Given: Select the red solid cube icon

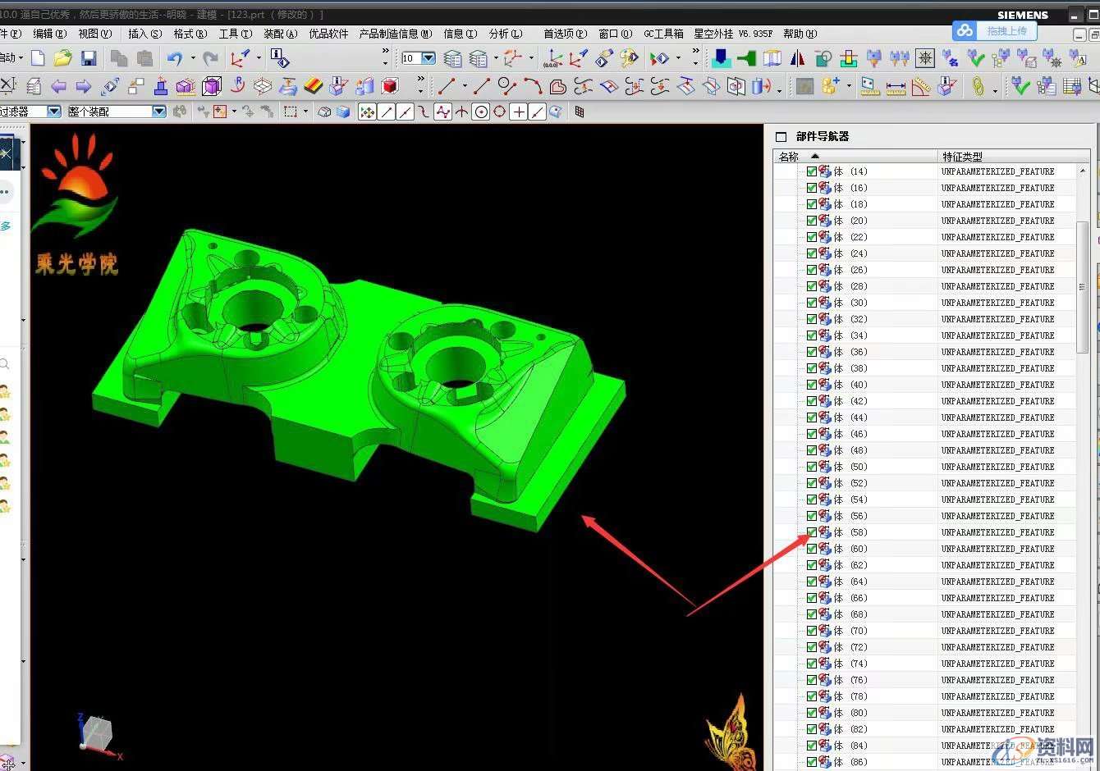Looking at the screenshot, I should (x=390, y=86).
